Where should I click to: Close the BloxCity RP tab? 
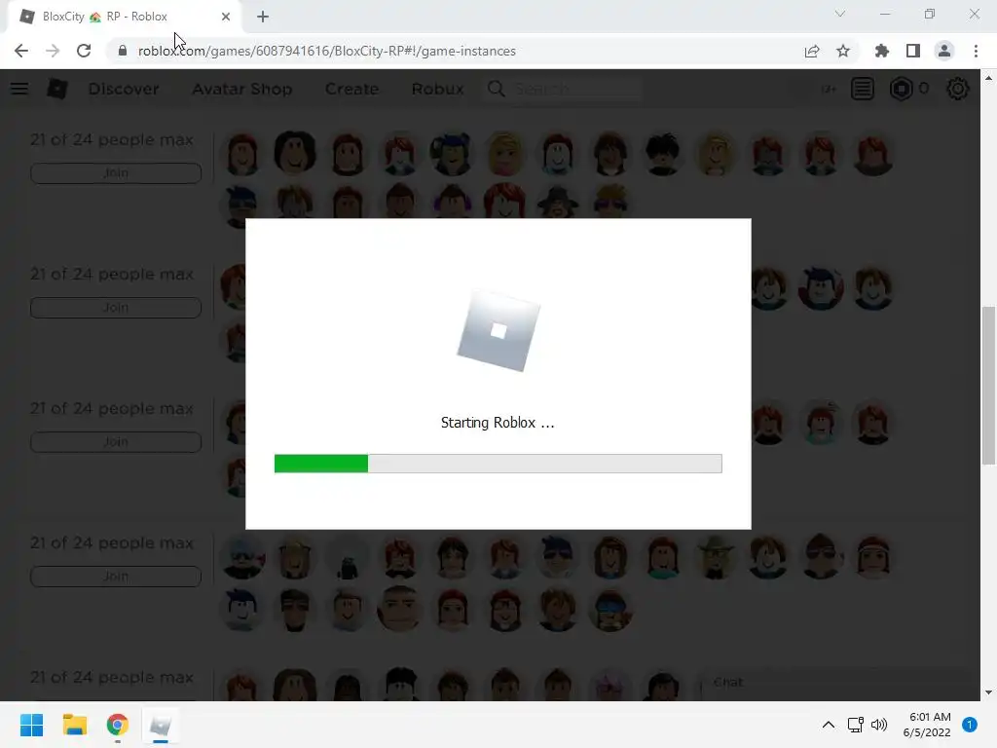(x=226, y=17)
